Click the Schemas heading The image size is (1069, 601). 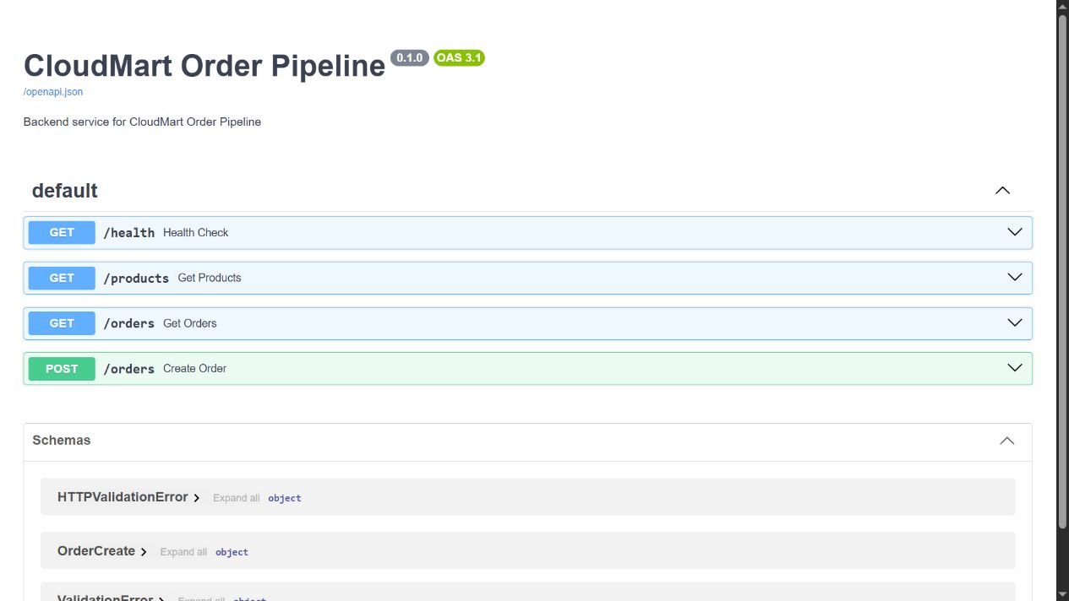[x=62, y=441]
